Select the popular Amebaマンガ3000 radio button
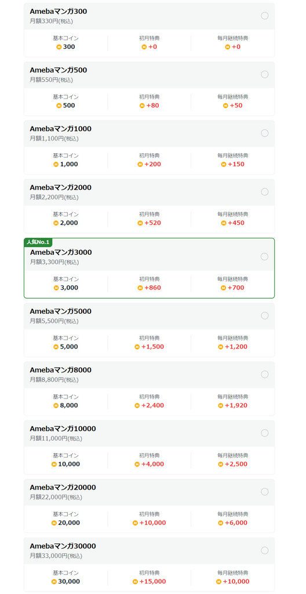This screenshot has width=306, height=594. pyautogui.click(x=264, y=256)
